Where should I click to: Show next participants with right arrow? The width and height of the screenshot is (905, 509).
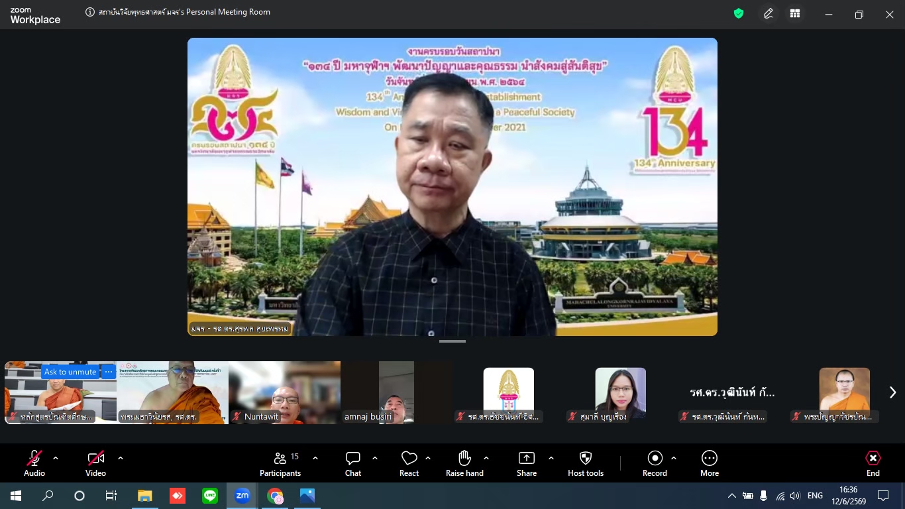coord(892,392)
